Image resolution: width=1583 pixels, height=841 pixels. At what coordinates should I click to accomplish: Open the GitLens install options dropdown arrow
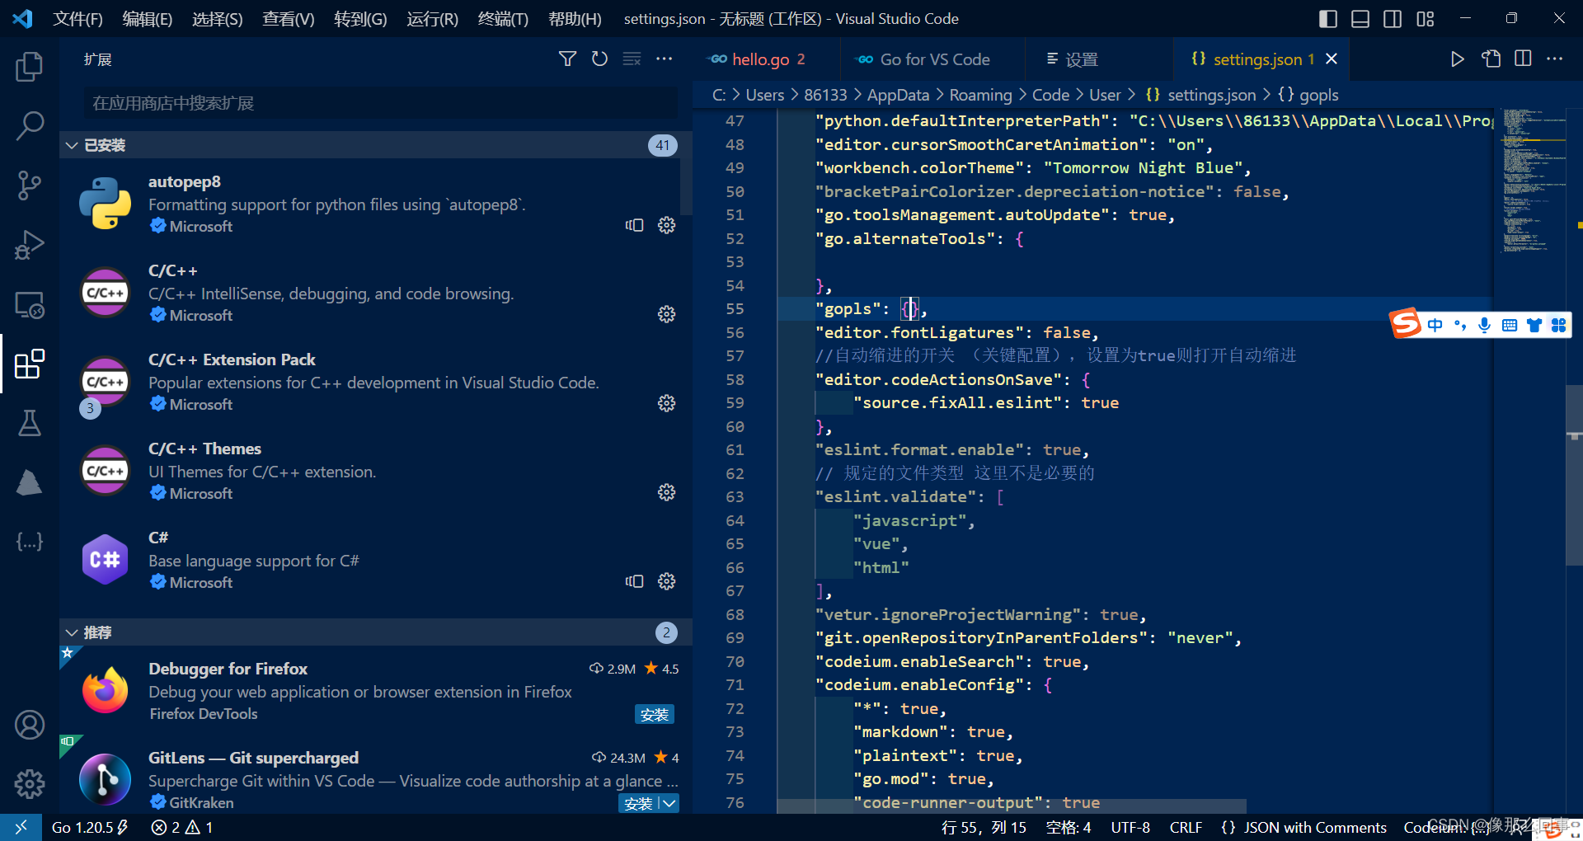tap(670, 802)
